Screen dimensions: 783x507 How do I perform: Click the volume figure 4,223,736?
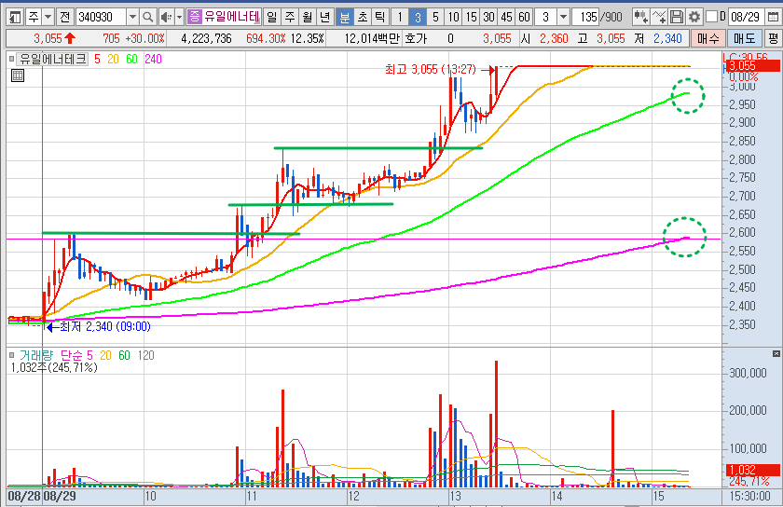[206, 38]
